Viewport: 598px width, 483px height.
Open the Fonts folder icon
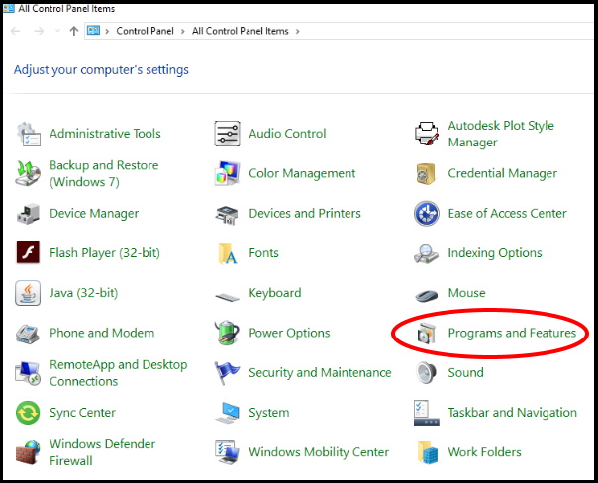228,254
